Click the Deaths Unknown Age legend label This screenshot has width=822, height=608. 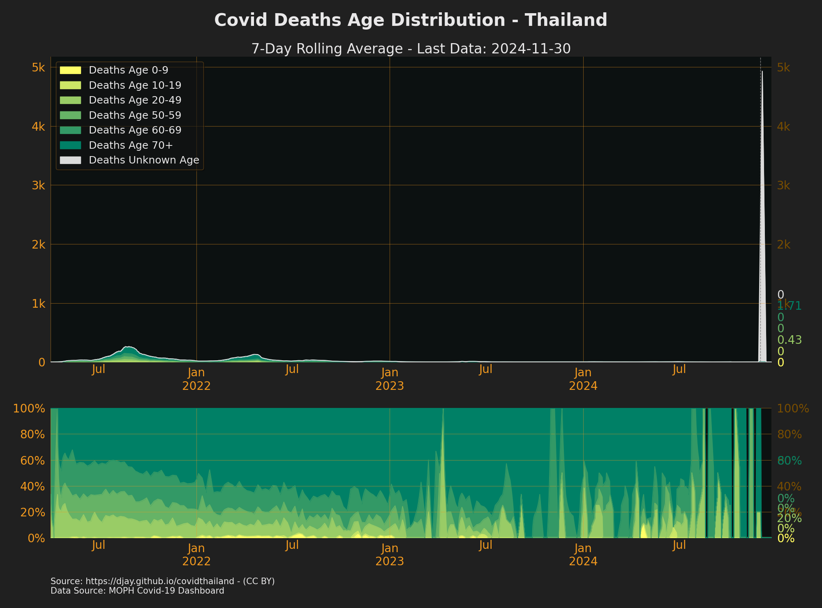[x=144, y=160]
